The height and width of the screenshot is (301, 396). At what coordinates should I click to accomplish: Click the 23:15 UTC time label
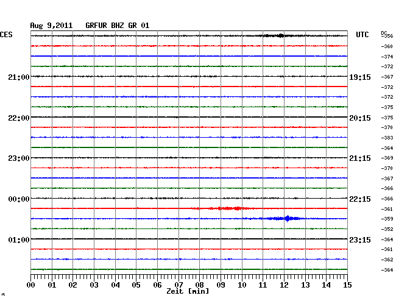click(x=360, y=239)
